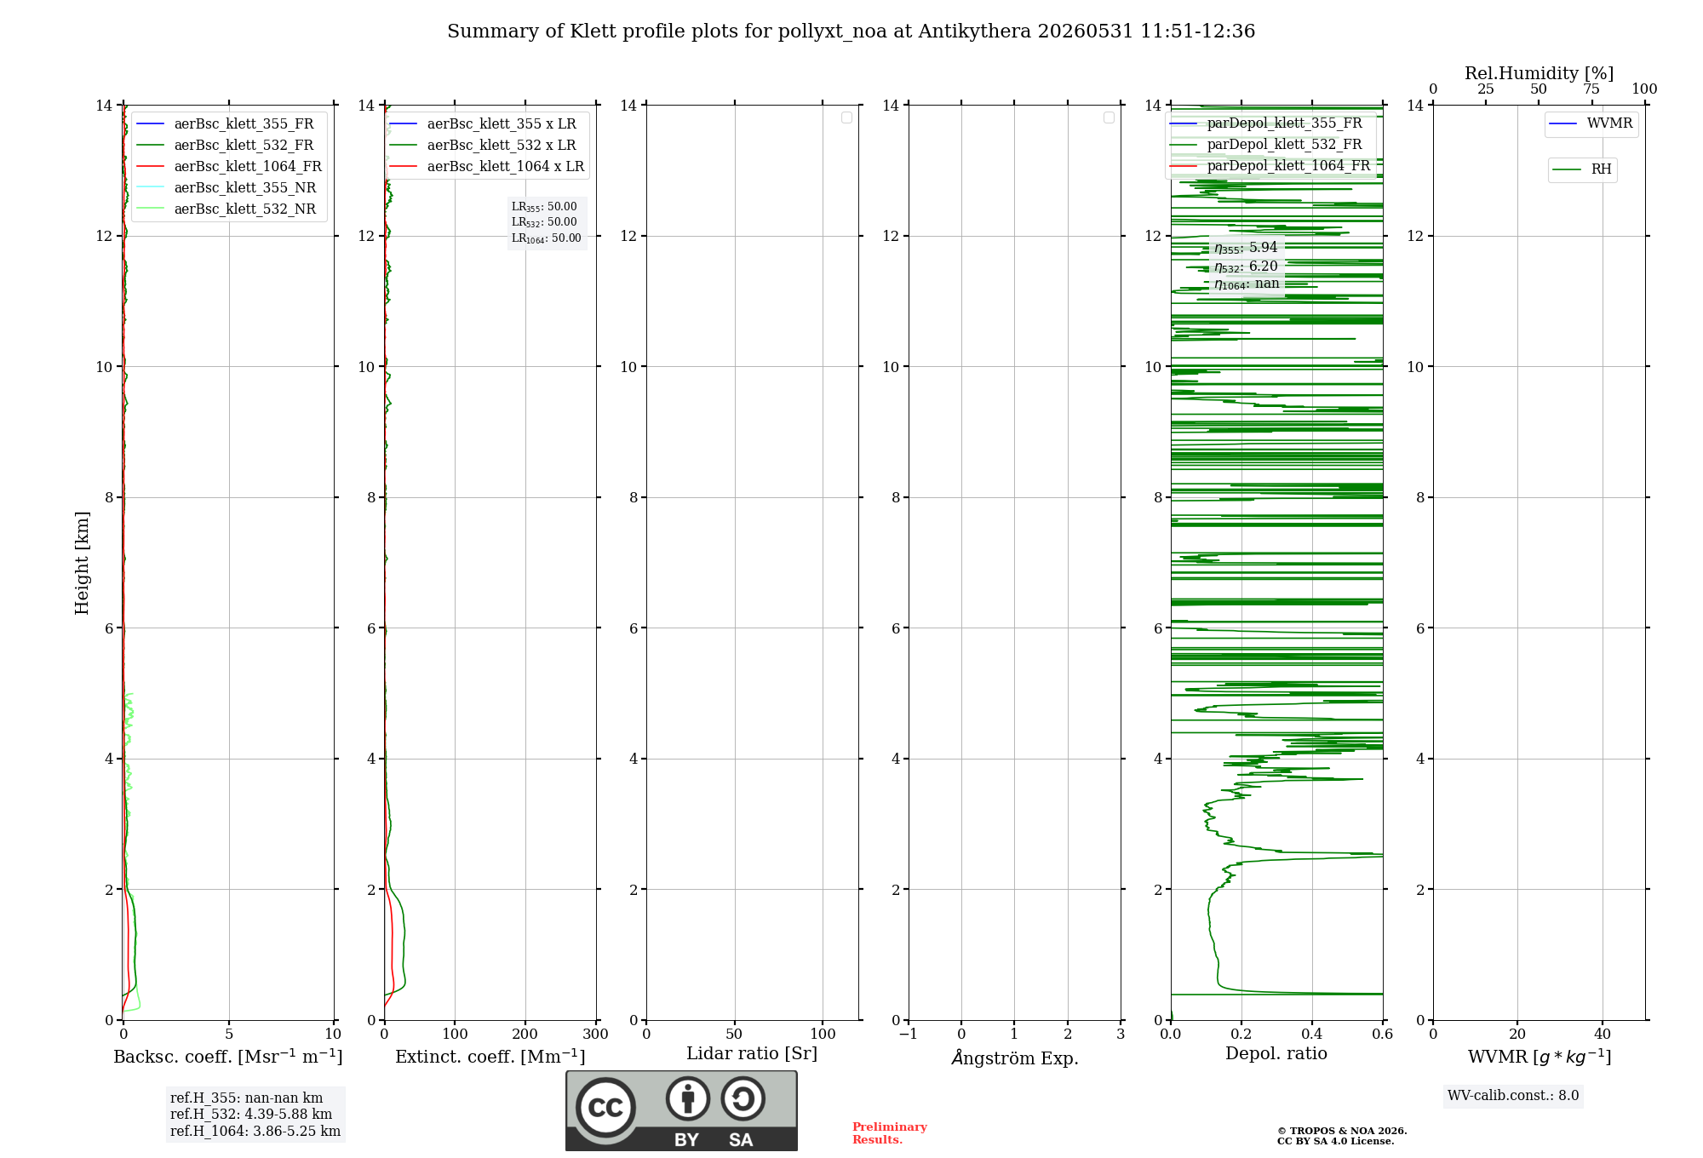
Task: Click the η532: 6.20 annotation
Action: 1246,267
